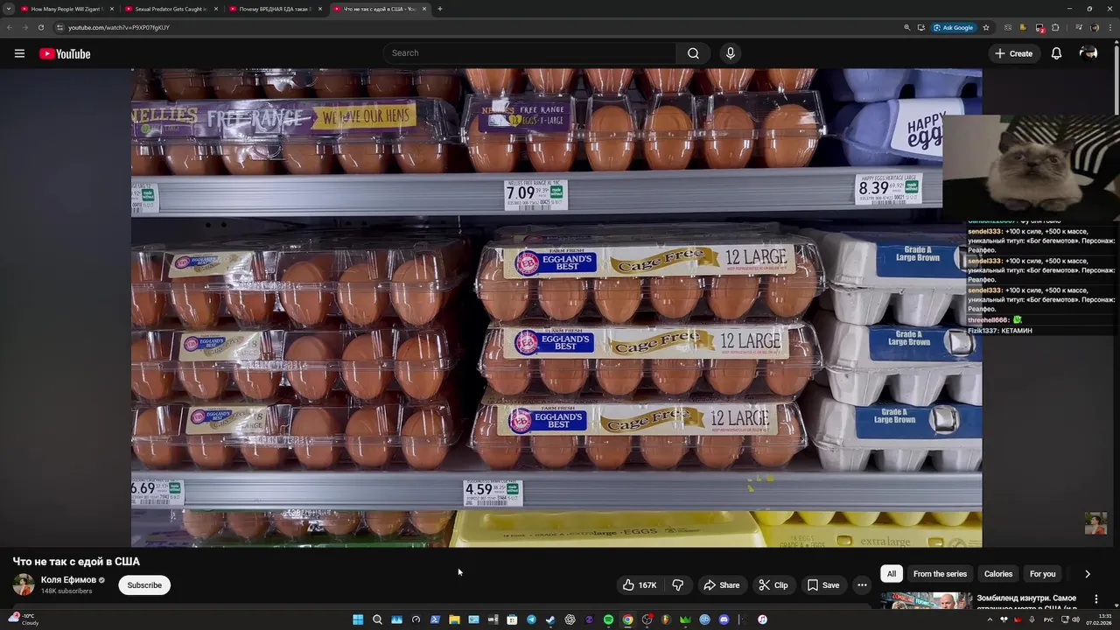
Task: Click the search magnifier button
Action: [x=693, y=53]
